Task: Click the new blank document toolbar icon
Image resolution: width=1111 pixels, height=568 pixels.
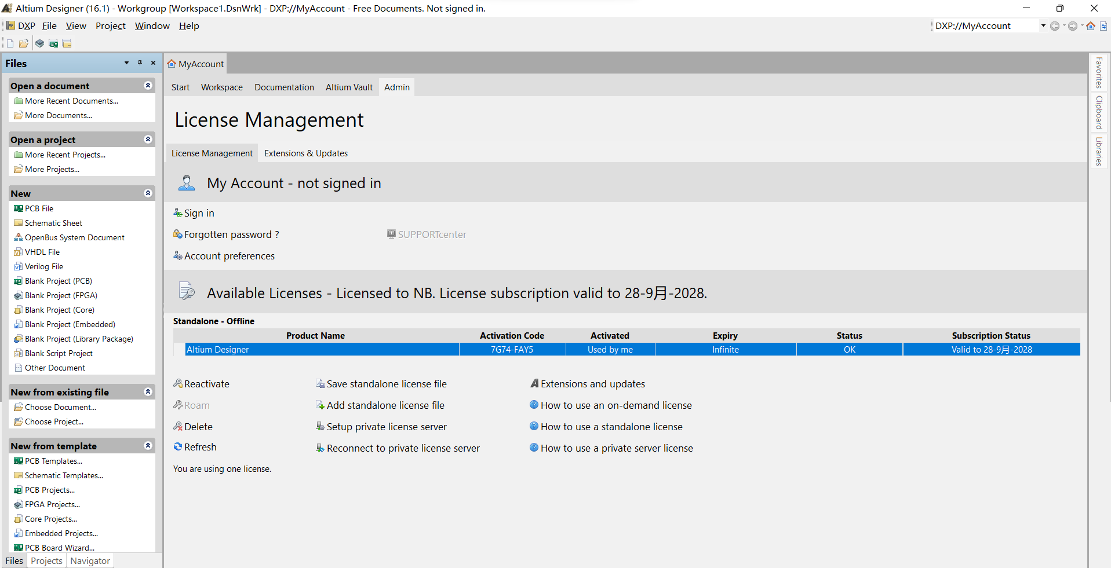Action: coord(10,43)
